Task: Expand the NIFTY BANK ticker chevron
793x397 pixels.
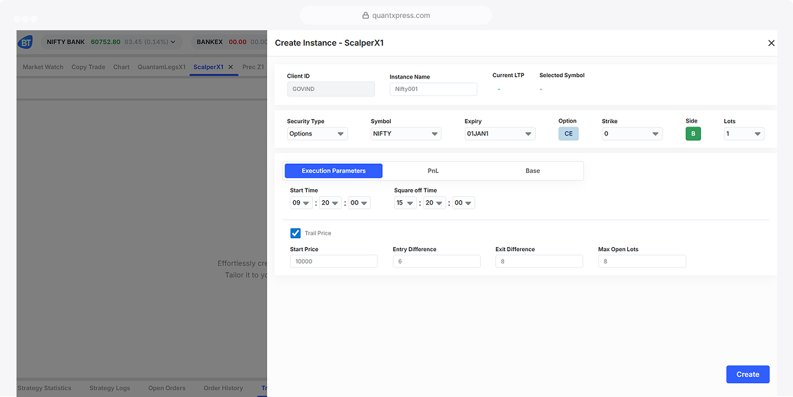Action: coord(173,42)
